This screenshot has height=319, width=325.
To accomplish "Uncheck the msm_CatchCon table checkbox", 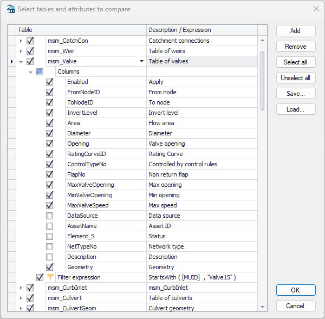I will (x=30, y=41).
